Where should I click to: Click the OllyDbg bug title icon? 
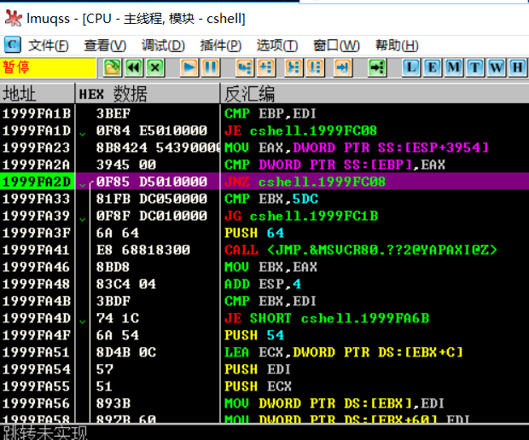click(x=14, y=18)
